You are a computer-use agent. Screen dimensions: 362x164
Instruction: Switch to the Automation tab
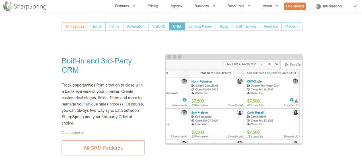(136, 26)
